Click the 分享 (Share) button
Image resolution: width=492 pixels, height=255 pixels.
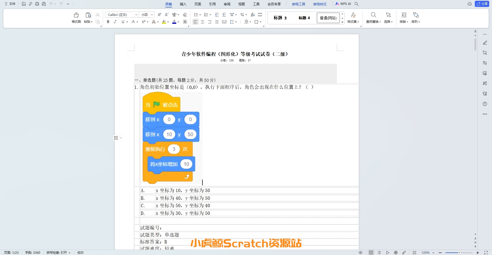(482, 4)
